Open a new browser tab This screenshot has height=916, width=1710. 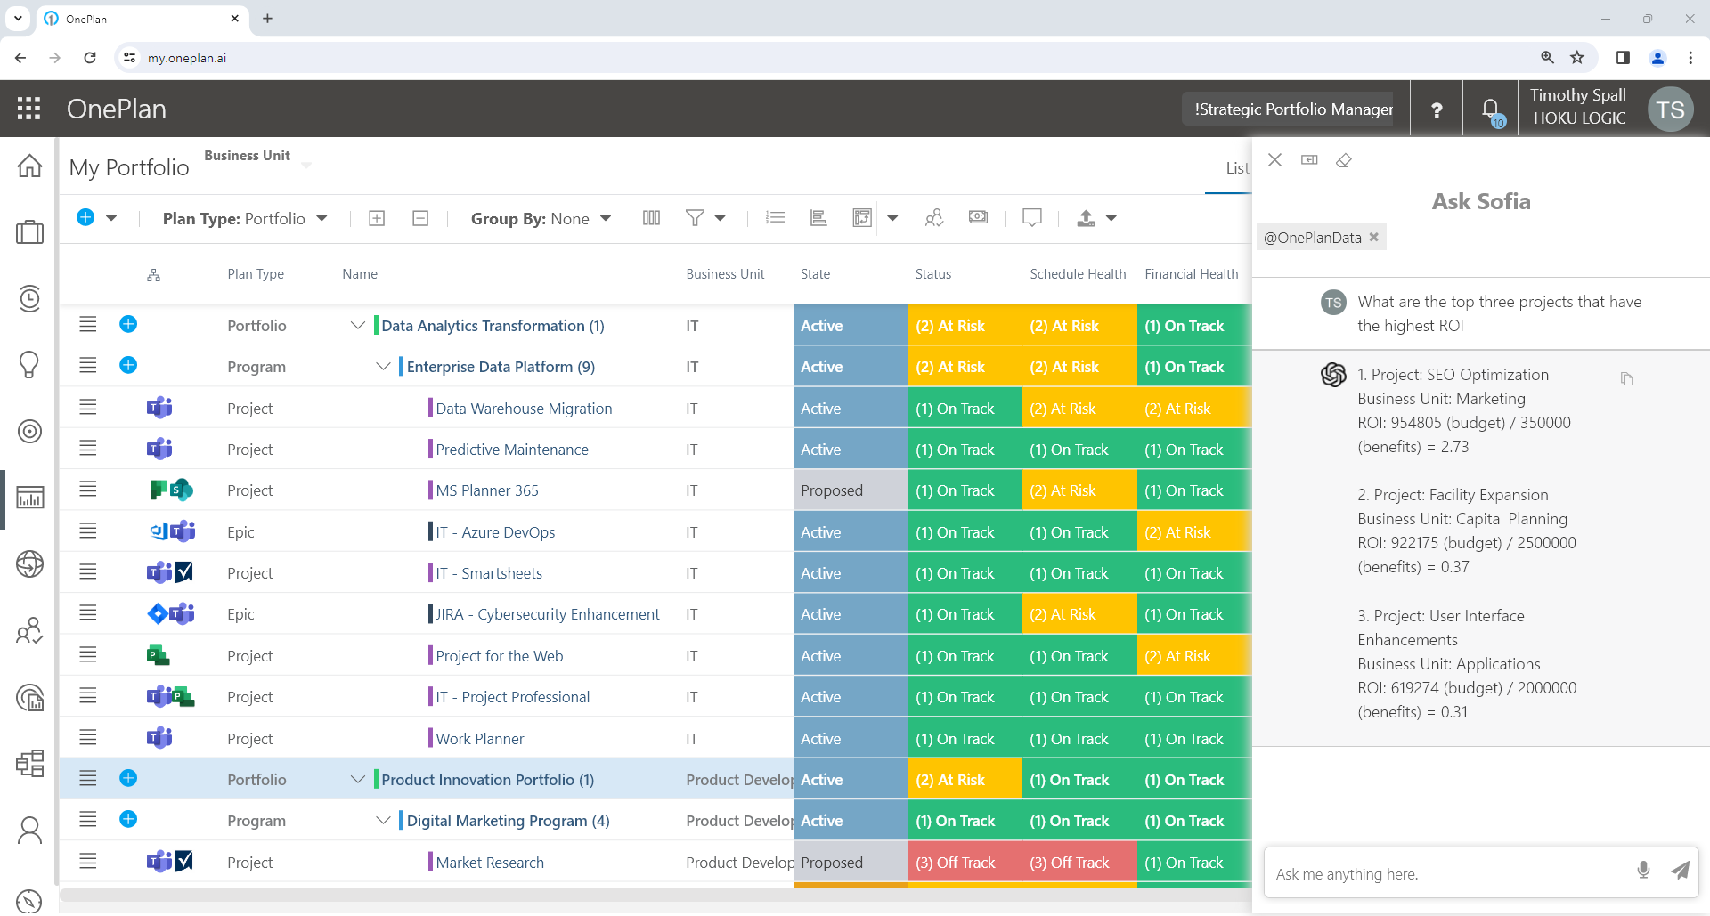click(x=267, y=19)
